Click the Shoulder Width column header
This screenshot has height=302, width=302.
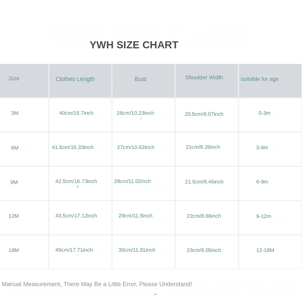tap(204, 78)
